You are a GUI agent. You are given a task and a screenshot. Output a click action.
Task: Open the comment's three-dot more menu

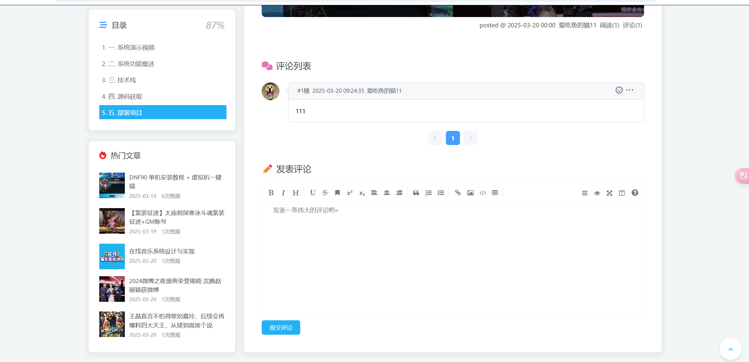[x=630, y=90]
